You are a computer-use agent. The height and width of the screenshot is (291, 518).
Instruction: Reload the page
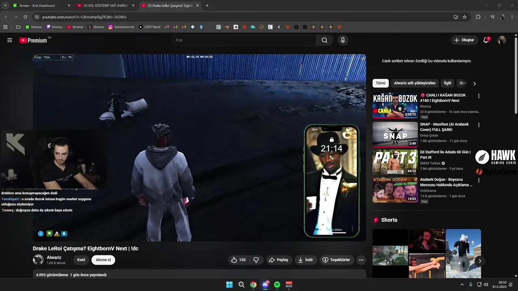25,17
